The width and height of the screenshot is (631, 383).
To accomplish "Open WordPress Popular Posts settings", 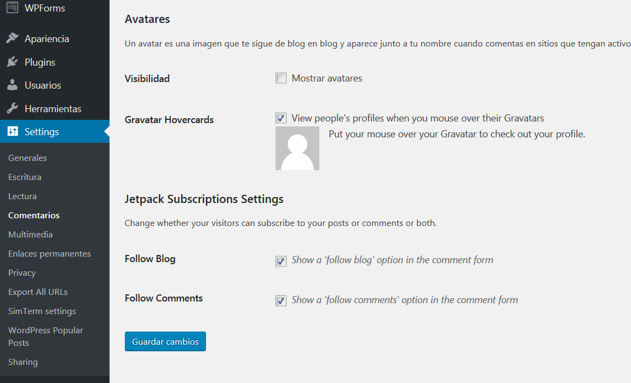I will point(45,336).
